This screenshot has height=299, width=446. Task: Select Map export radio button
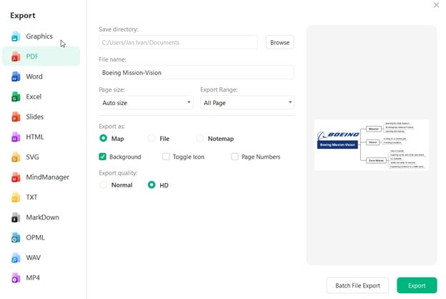pos(103,138)
